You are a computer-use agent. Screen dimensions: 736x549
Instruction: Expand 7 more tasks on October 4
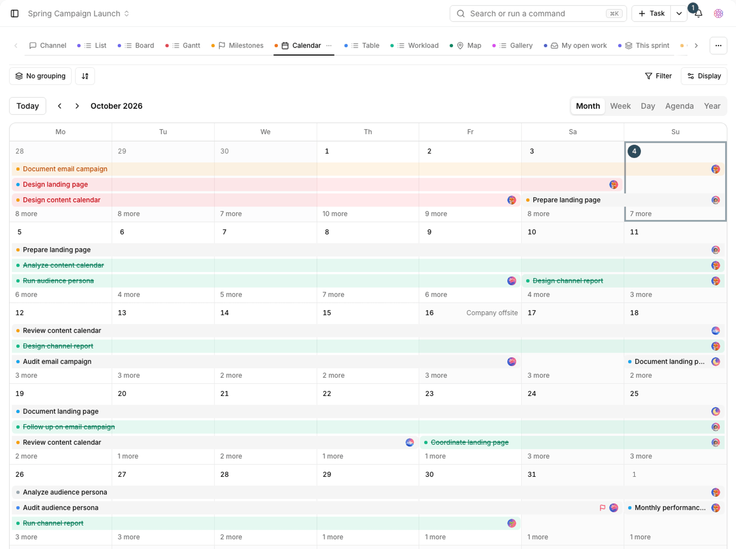click(x=640, y=214)
